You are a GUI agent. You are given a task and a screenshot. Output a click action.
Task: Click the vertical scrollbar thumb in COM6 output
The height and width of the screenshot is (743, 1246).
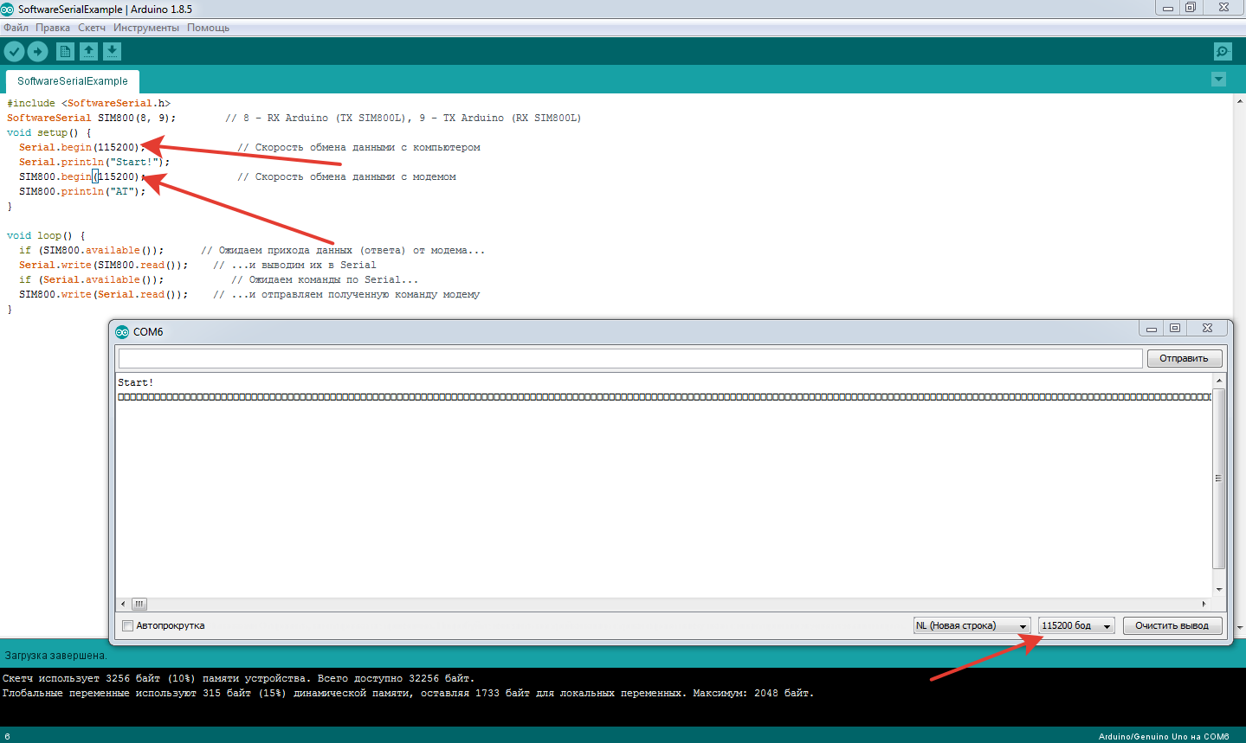pyautogui.click(x=1218, y=478)
